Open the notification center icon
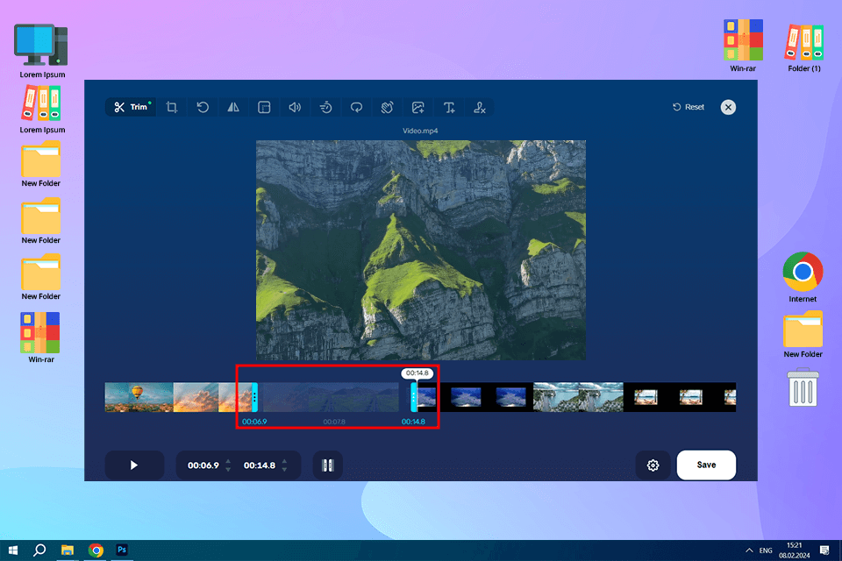 [824, 550]
